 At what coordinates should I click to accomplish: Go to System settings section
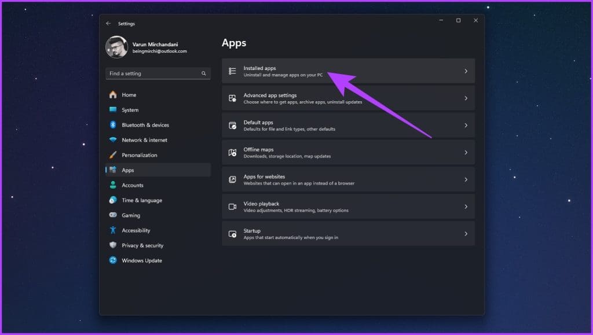[x=130, y=110]
